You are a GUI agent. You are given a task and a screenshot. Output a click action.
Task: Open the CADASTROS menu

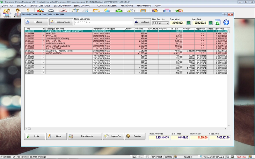pos(8,6)
